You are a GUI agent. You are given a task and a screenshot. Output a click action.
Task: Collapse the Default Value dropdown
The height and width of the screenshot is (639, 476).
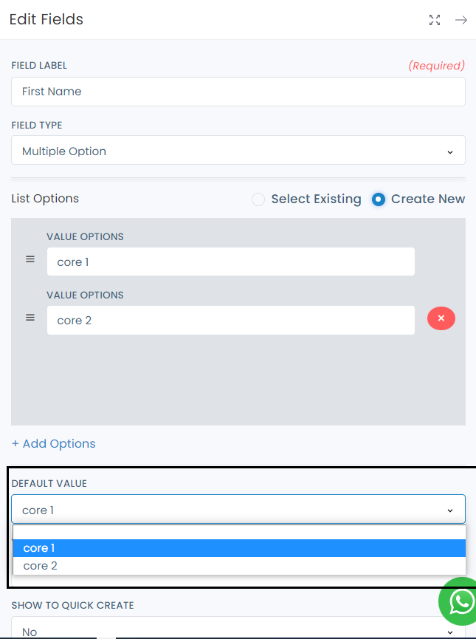click(x=238, y=509)
